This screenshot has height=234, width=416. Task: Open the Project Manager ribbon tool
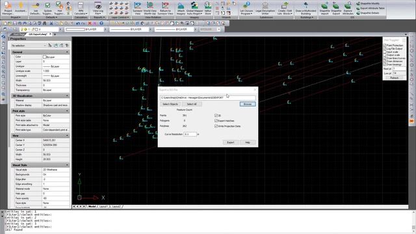pos(8,8)
